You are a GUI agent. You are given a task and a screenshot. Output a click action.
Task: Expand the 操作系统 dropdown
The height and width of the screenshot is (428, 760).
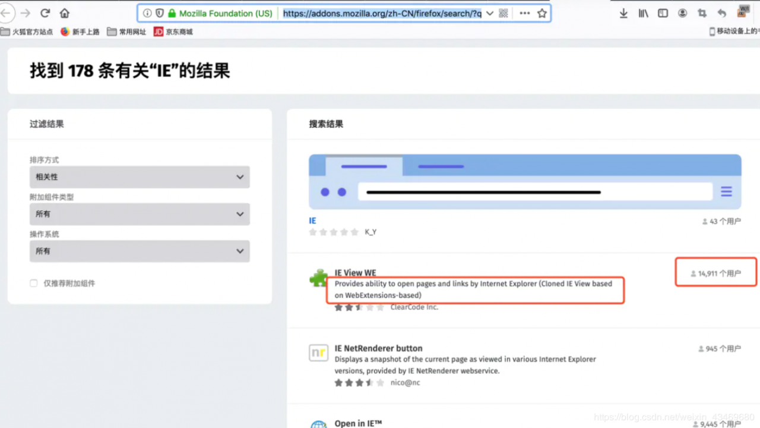tap(140, 251)
